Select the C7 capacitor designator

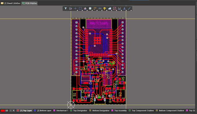click(x=82, y=91)
